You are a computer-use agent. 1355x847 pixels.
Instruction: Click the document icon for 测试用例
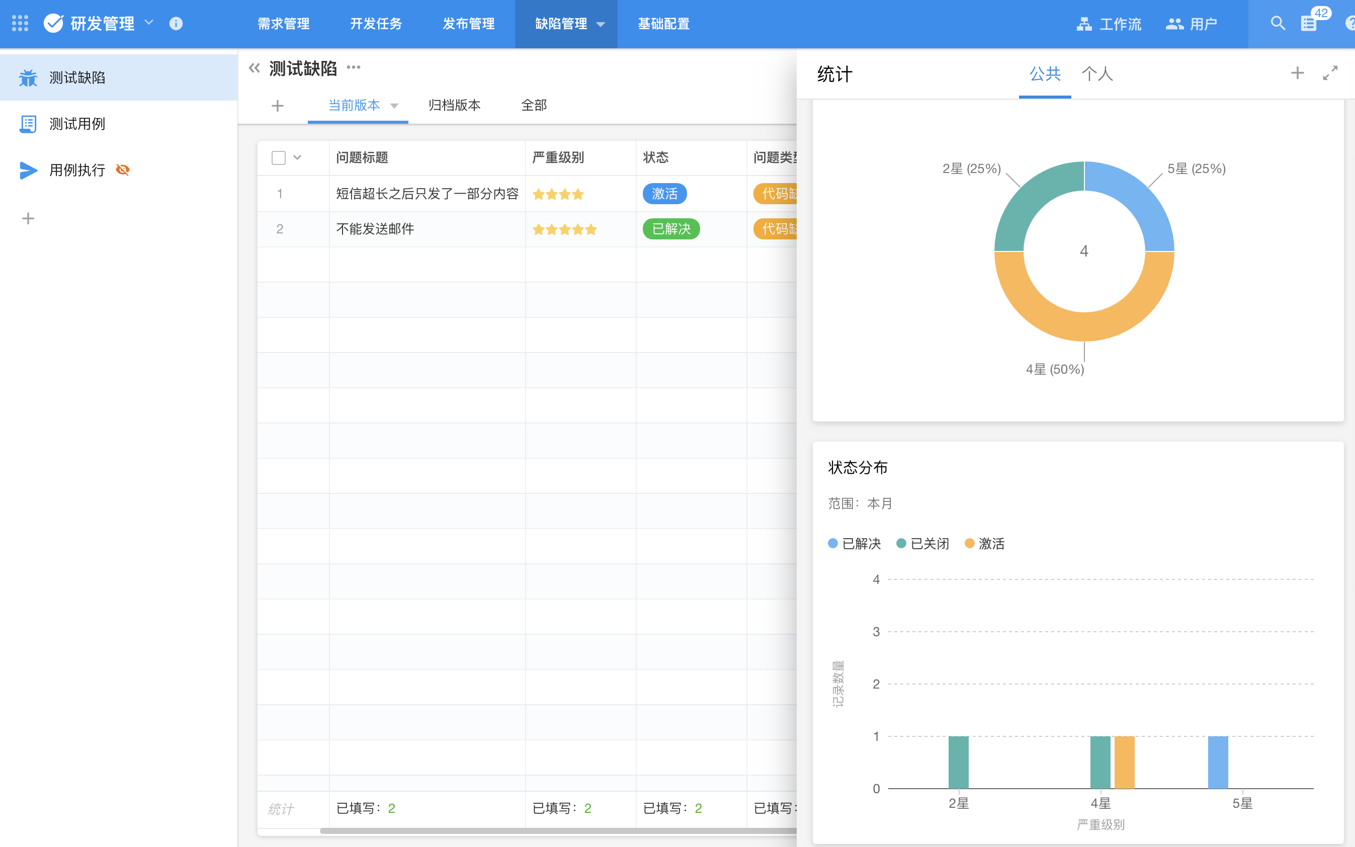pos(28,124)
